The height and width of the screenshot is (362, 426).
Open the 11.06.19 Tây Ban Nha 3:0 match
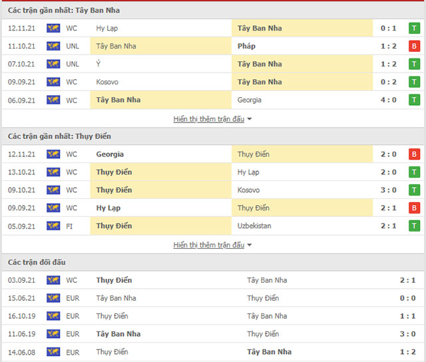[x=213, y=334]
